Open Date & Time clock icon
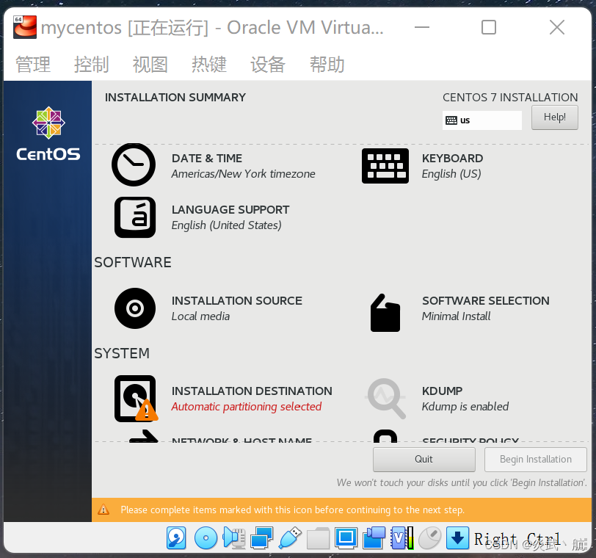This screenshot has width=596, height=558. (134, 164)
